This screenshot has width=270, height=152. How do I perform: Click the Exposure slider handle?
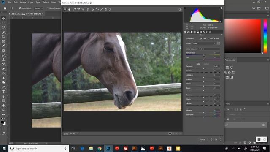click(203, 68)
